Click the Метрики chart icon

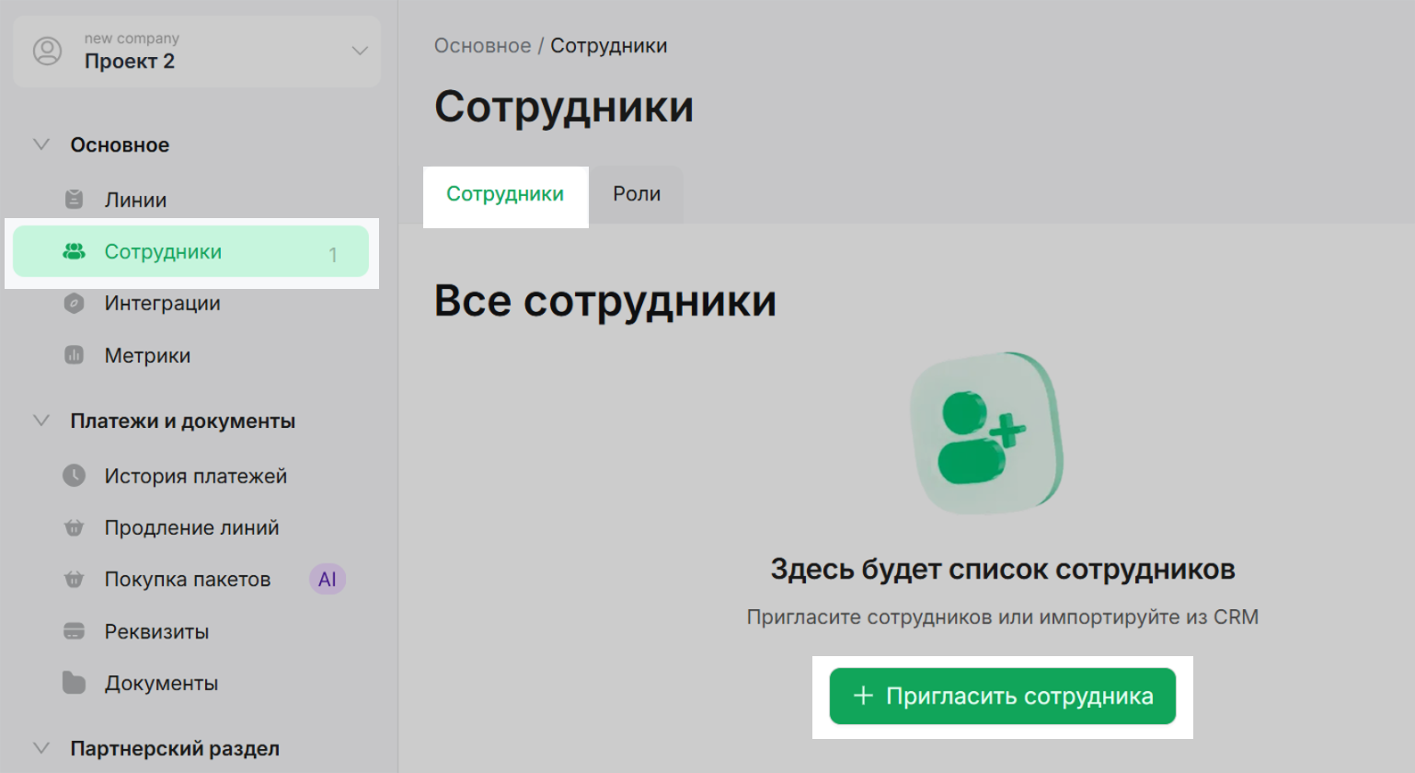[75, 355]
